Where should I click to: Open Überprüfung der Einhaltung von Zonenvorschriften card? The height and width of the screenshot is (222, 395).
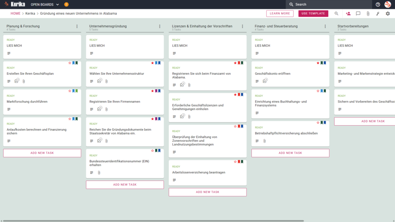point(208,141)
